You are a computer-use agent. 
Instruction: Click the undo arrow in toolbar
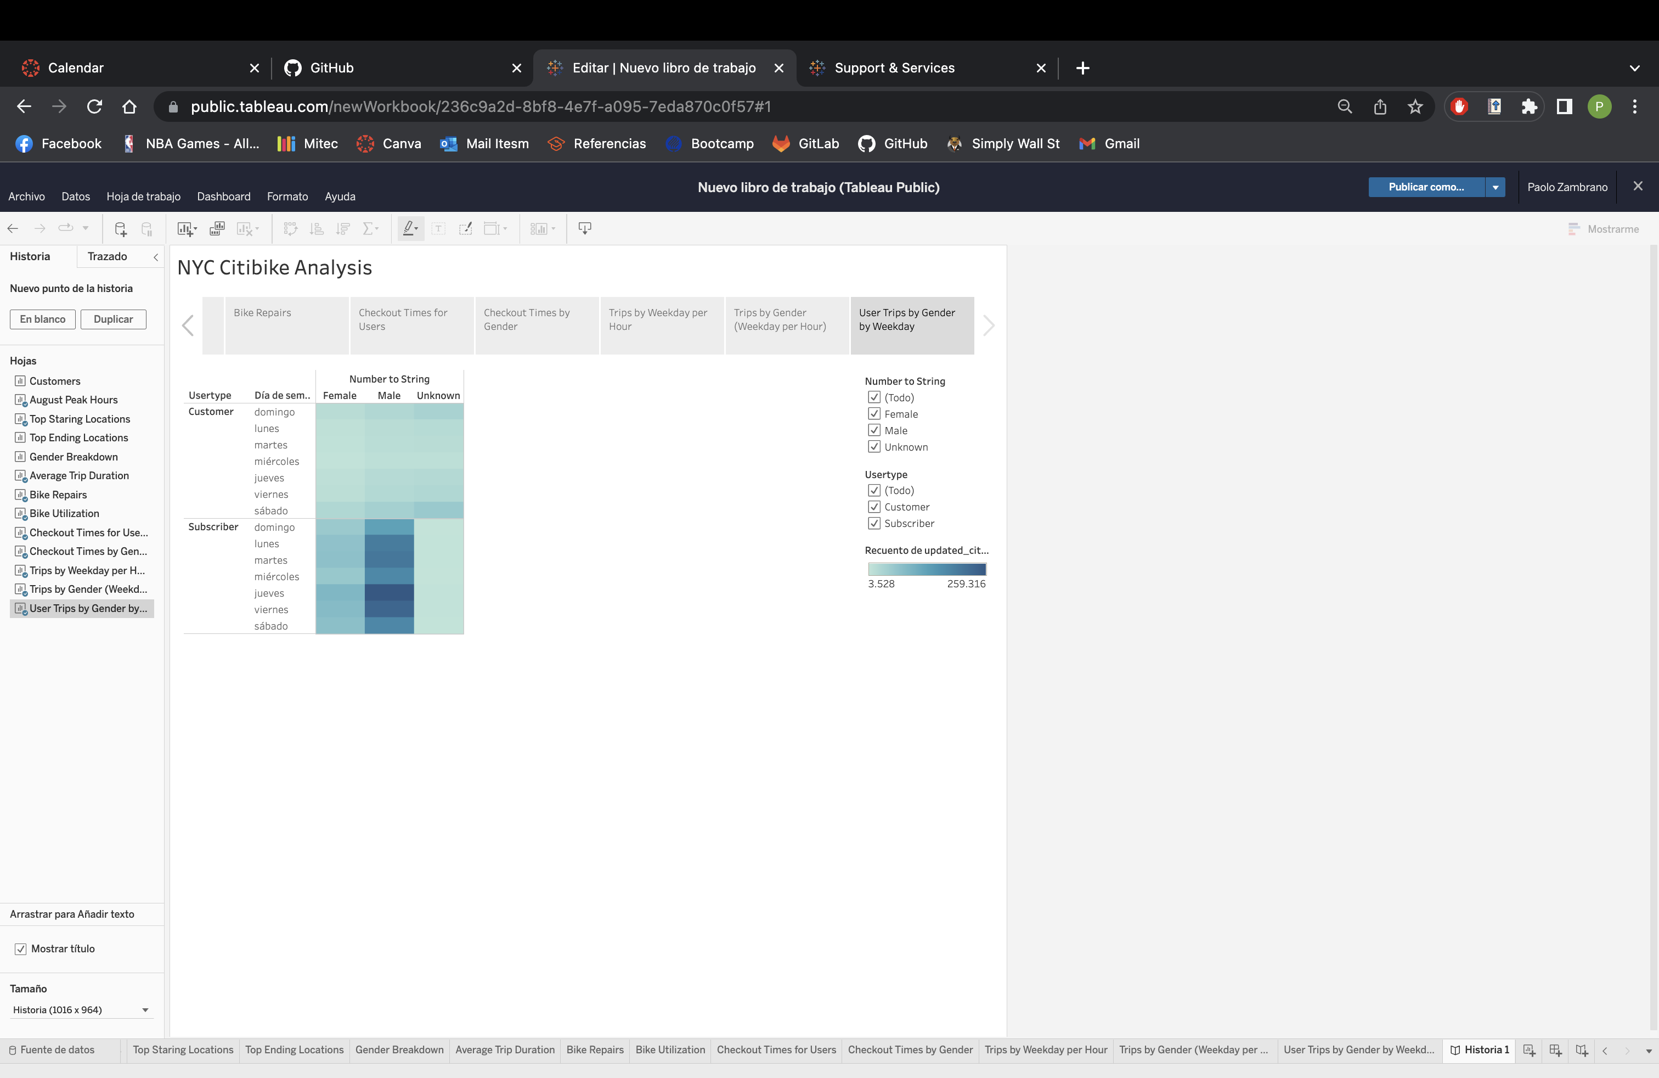(13, 229)
